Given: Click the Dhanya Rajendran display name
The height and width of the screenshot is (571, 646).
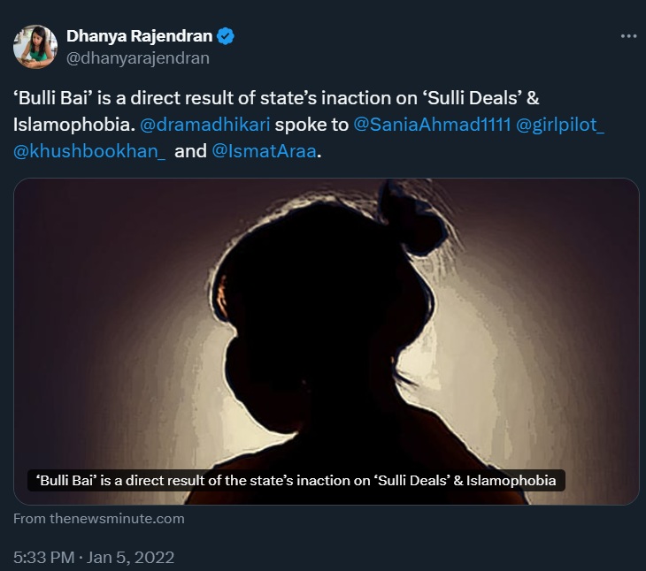Looking at the screenshot, I should coord(140,36).
